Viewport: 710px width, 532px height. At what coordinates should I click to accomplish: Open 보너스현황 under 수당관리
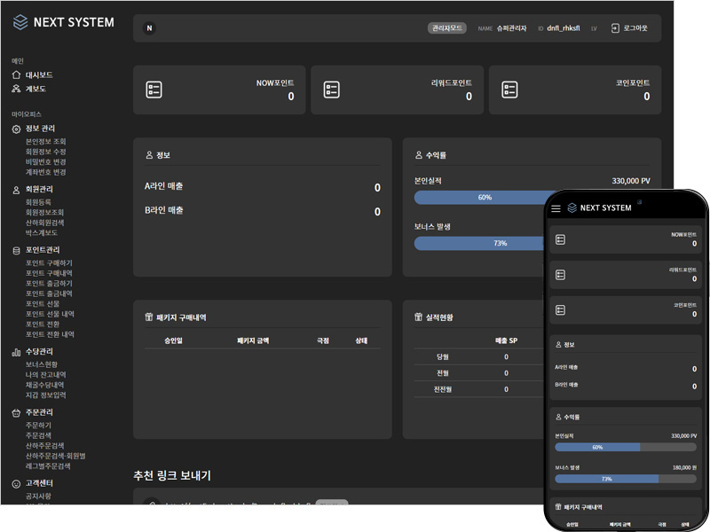[x=41, y=364]
